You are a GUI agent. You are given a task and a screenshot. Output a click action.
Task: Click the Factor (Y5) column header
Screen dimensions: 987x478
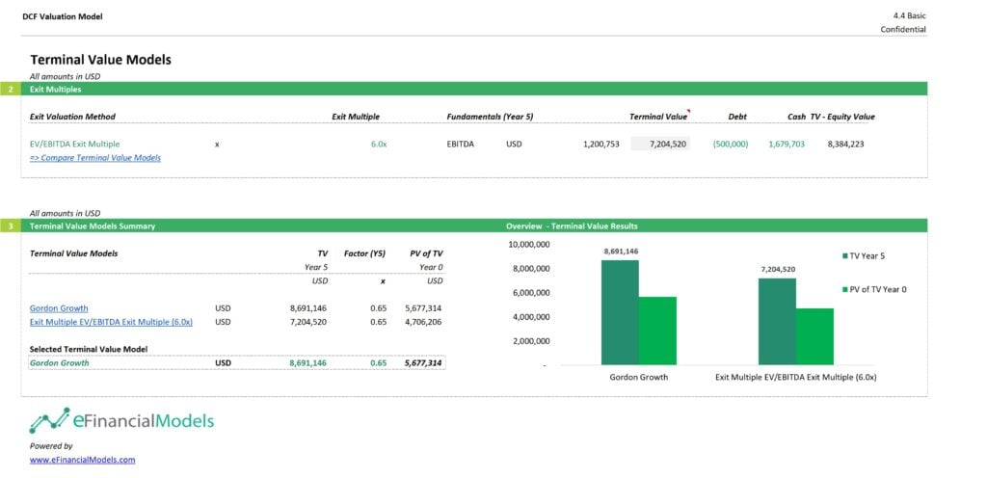tap(364, 253)
